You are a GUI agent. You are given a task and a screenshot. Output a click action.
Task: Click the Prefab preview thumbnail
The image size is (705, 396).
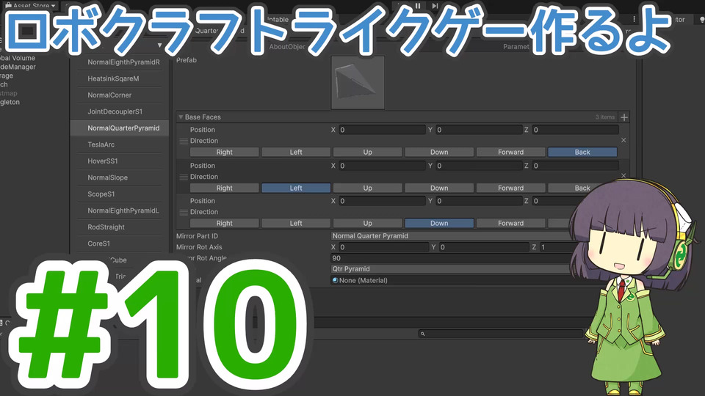(358, 83)
